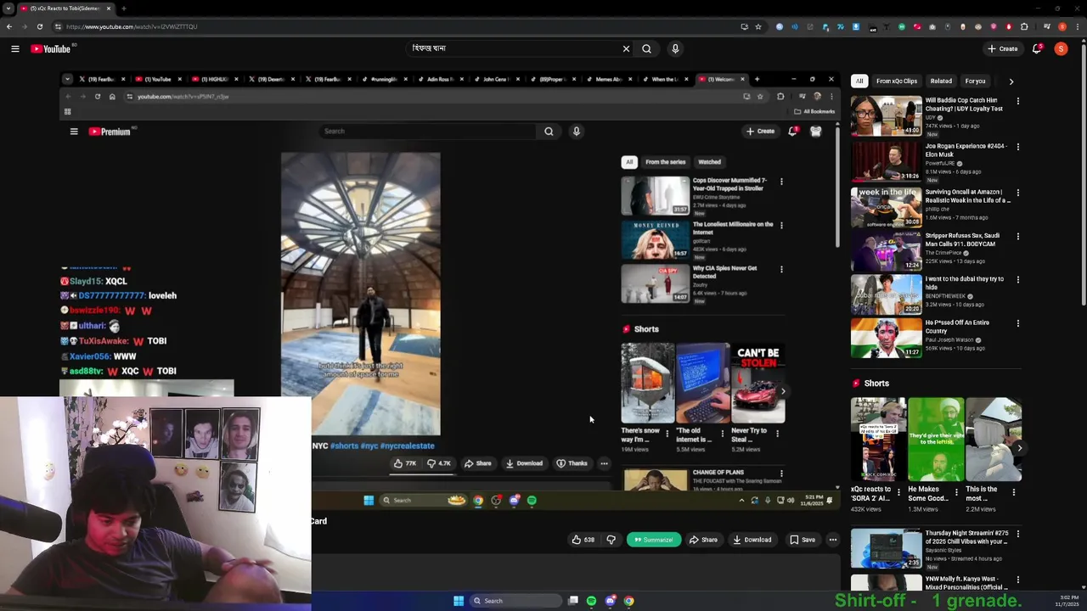Screen dimensions: 1087x611
Task: Open options for the dubai video
Action: pos(1018,279)
